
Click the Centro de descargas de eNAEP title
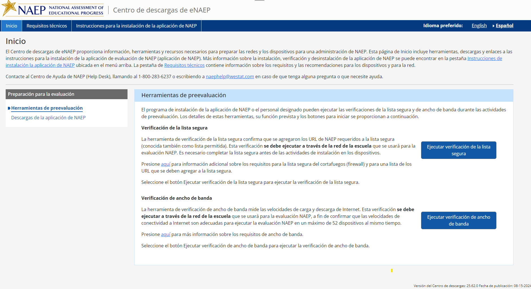coord(162,10)
